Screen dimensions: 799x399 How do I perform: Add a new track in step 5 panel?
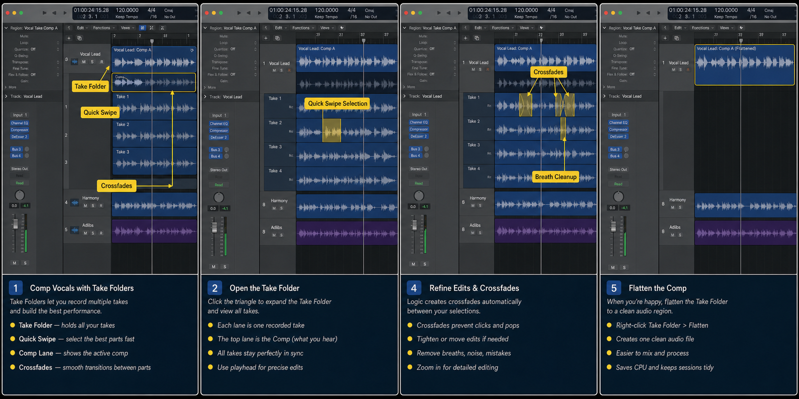tap(665, 38)
